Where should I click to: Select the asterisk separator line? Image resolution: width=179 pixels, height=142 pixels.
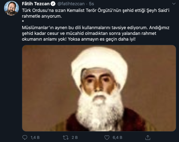click(x=23, y=21)
